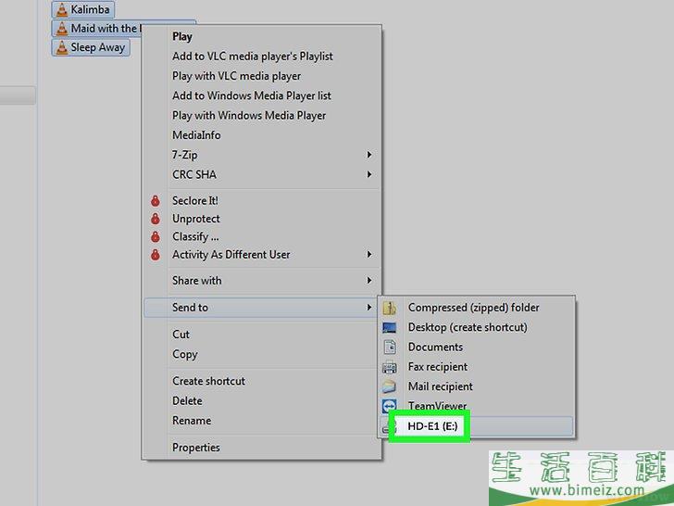Click Mail recipient in Send to list

pos(440,386)
